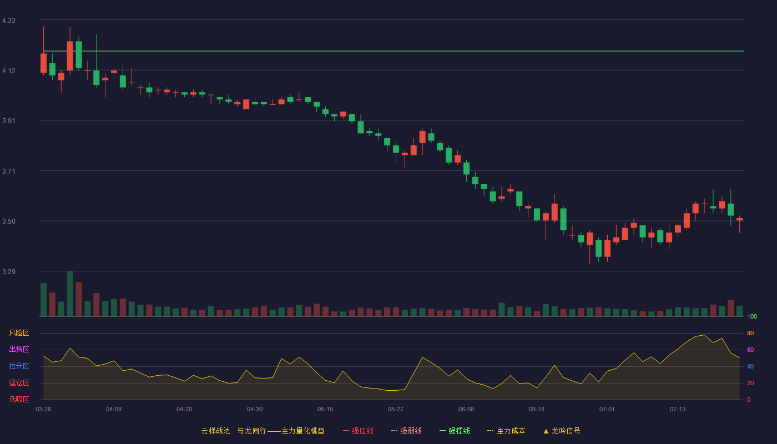Screen dimensions: 777x444
Task: Click the 4.12 price axis label
Action: (9, 71)
